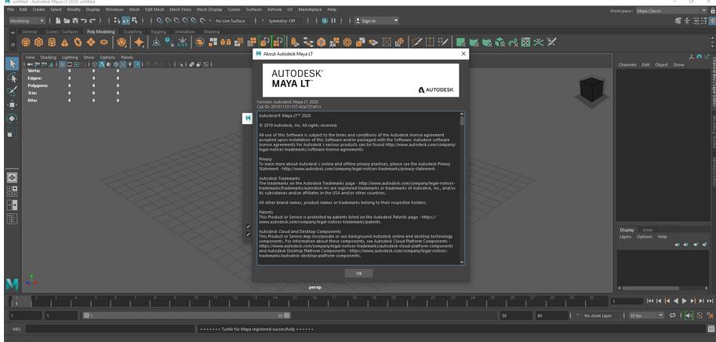Click the About dialog vertical scrollbar thumb

pos(462,121)
